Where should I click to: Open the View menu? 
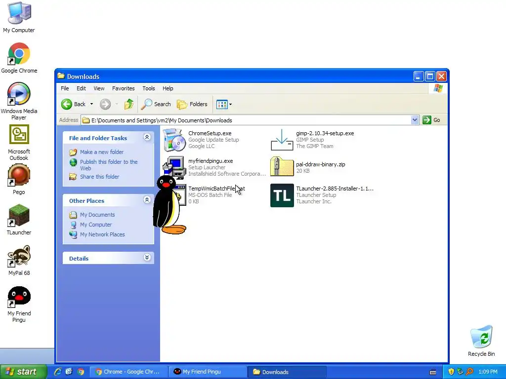coord(99,88)
